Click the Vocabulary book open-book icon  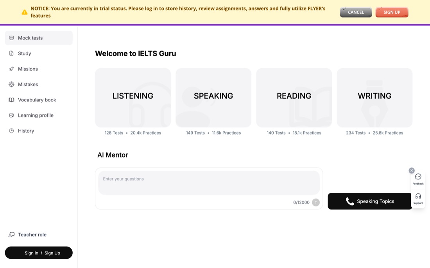click(11, 100)
